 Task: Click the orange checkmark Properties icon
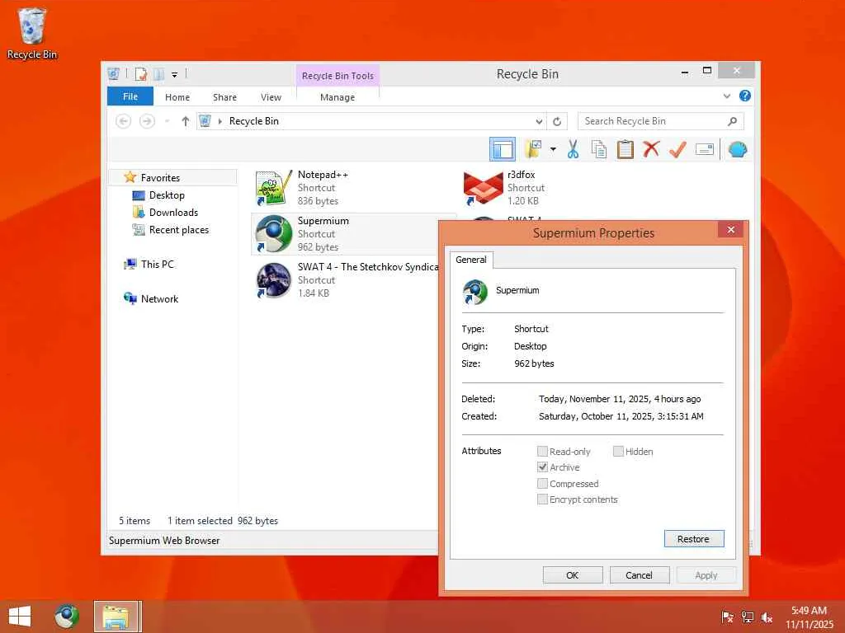(677, 149)
